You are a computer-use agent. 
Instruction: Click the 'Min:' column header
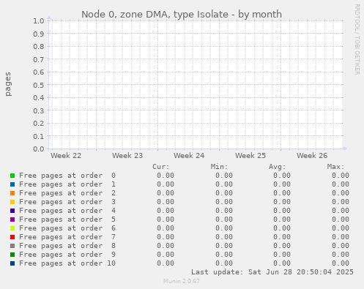coord(219,167)
